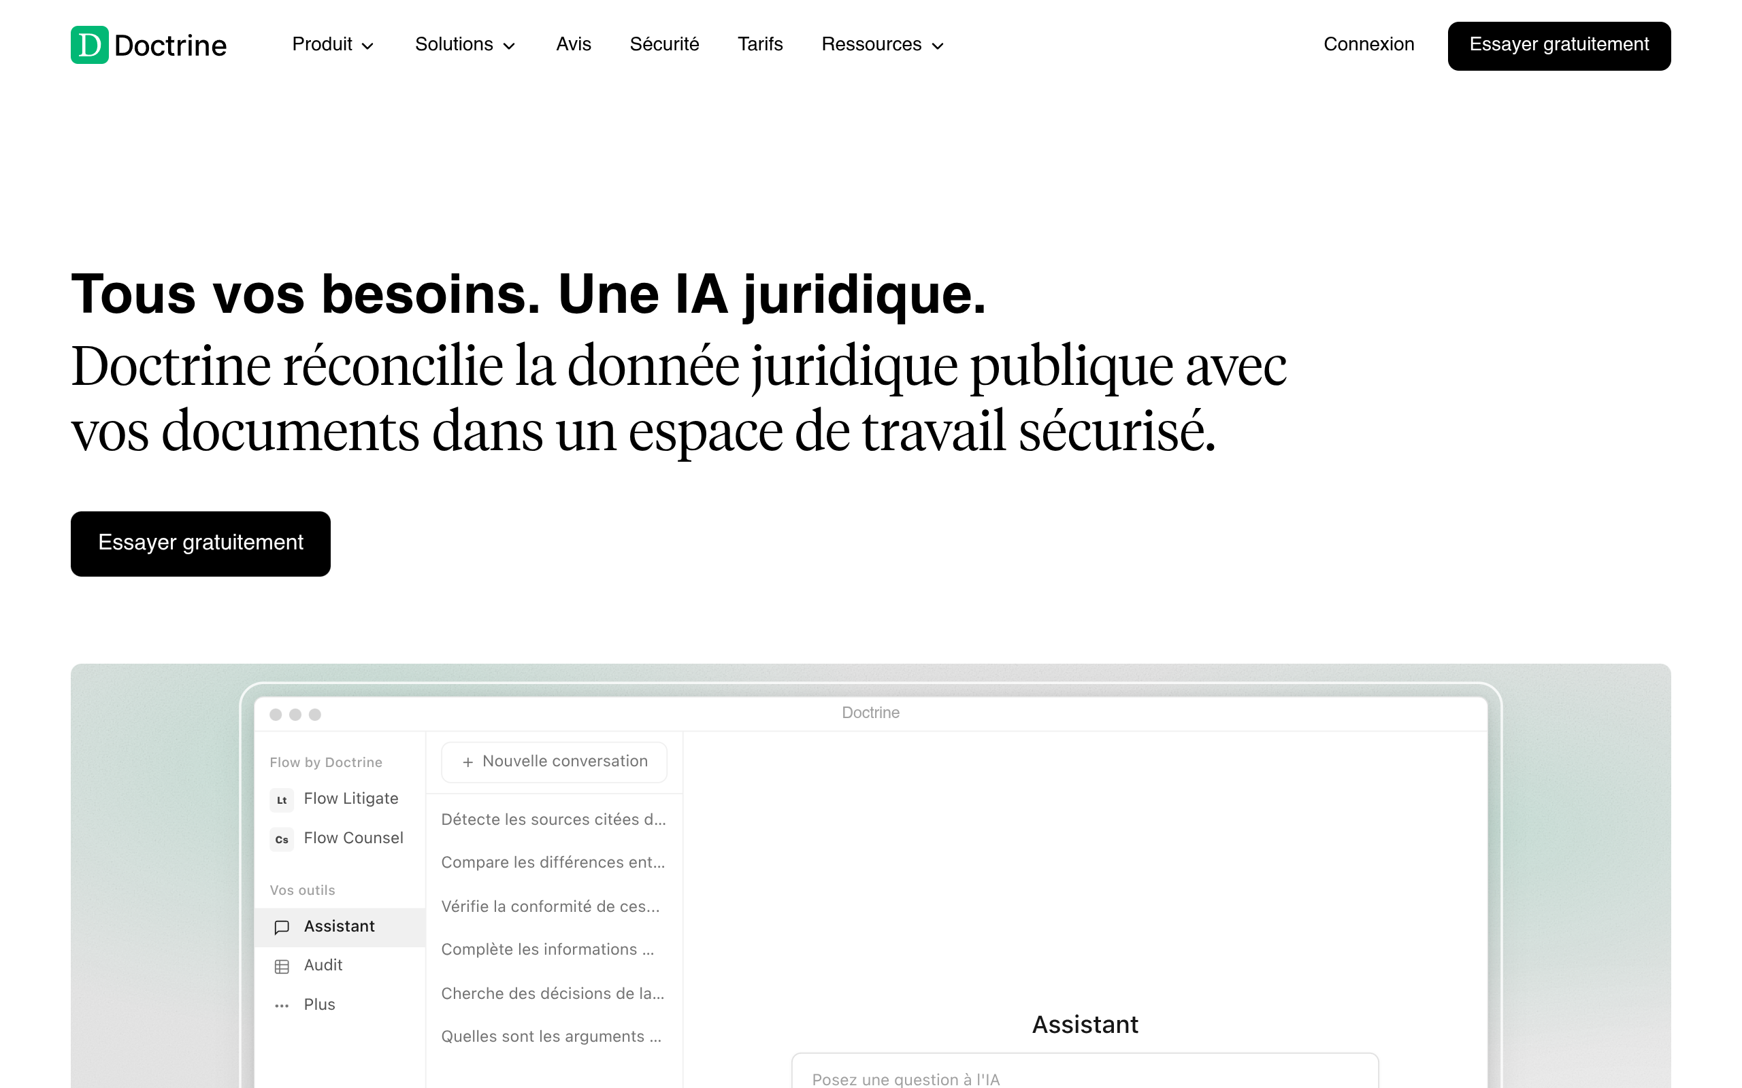
Task: Click Essayer gratuitement in the header
Action: pyautogui.click(x=1559, y=46)
